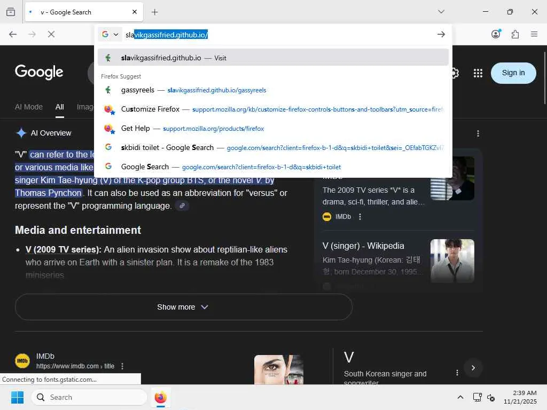Click the V singer photo thumbnail
547x410 pixels.
(452, 261)
